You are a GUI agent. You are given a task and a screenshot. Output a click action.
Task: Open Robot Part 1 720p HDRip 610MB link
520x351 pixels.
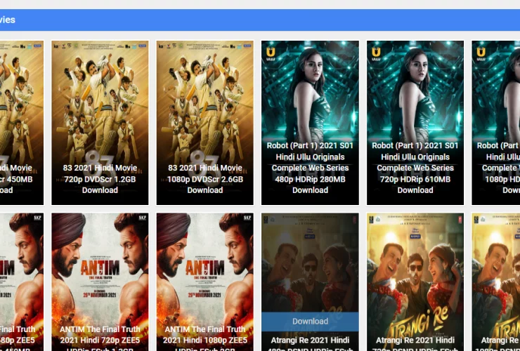(x=415, y=168)
